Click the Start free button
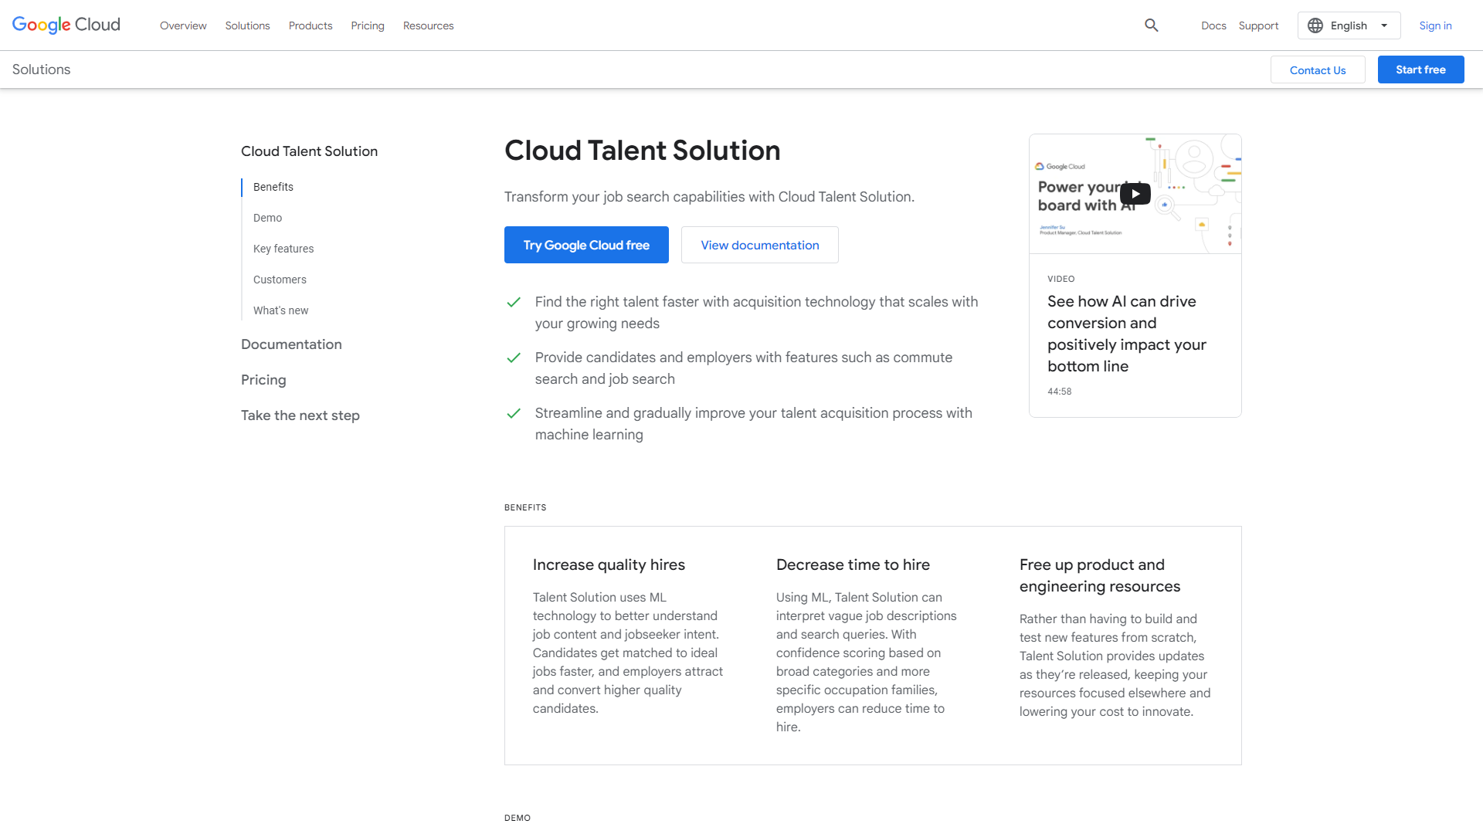 point(1421,69)
